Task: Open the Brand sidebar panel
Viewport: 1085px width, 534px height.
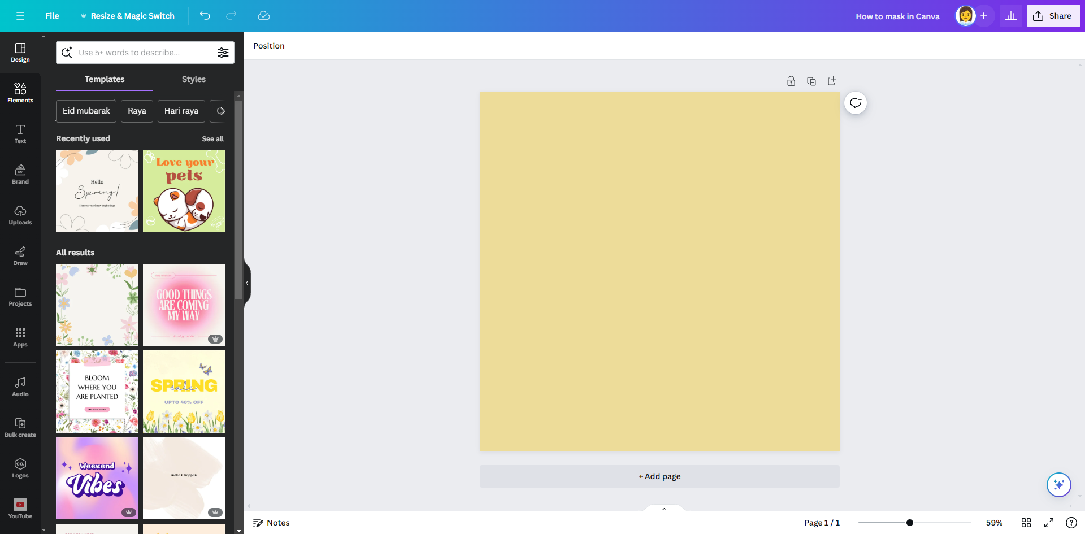Action: point(20,175)
